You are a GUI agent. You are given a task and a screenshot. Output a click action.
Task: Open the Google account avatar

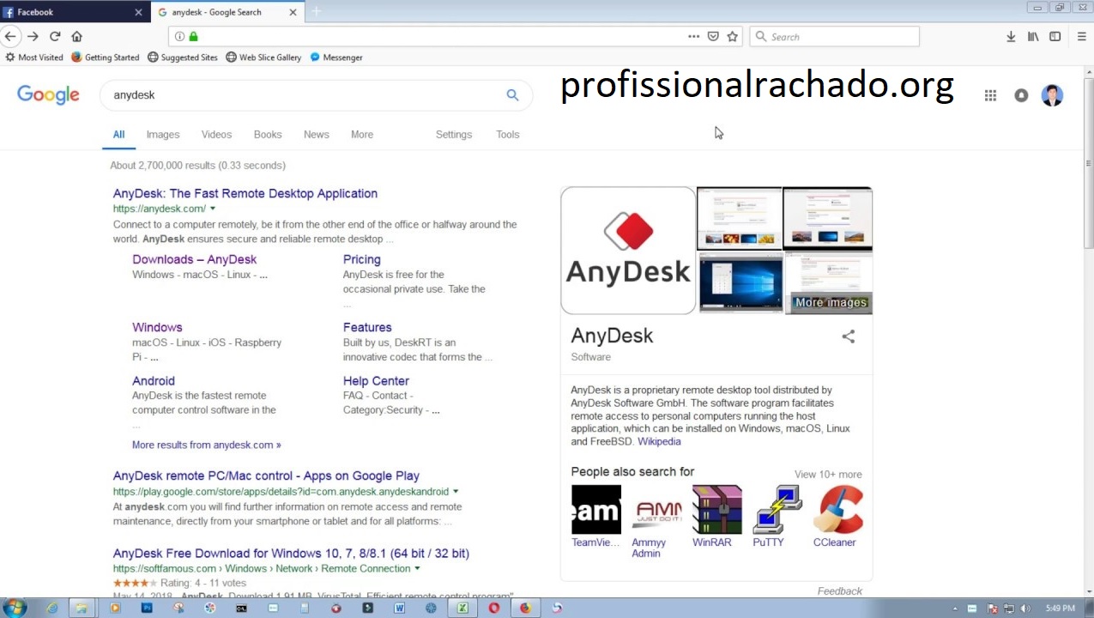(1052, 95)
